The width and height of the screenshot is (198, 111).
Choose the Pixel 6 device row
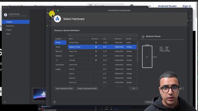[102, 69]
